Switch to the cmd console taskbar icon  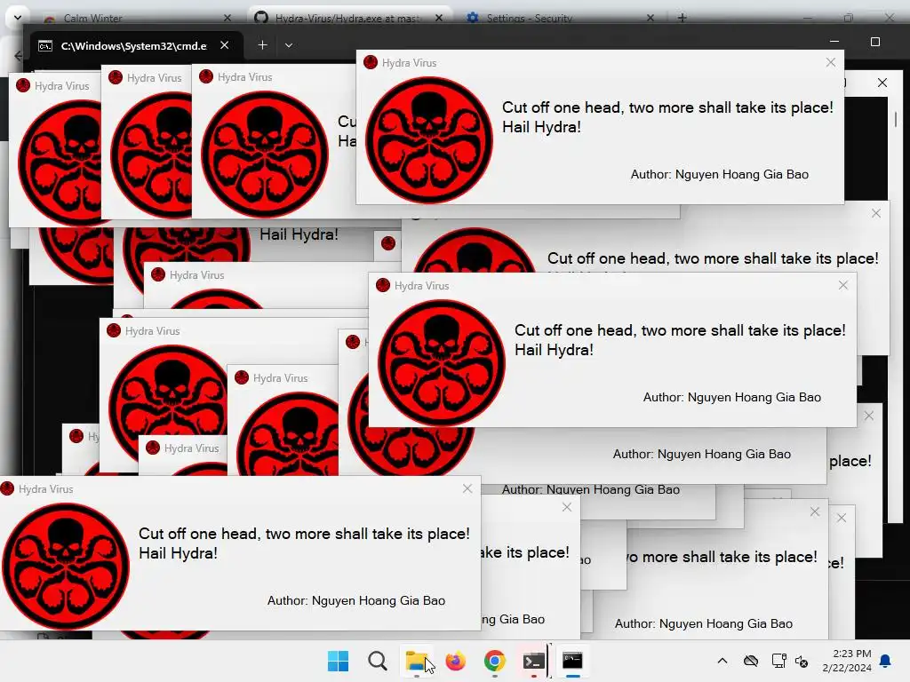tap(572, 661)
